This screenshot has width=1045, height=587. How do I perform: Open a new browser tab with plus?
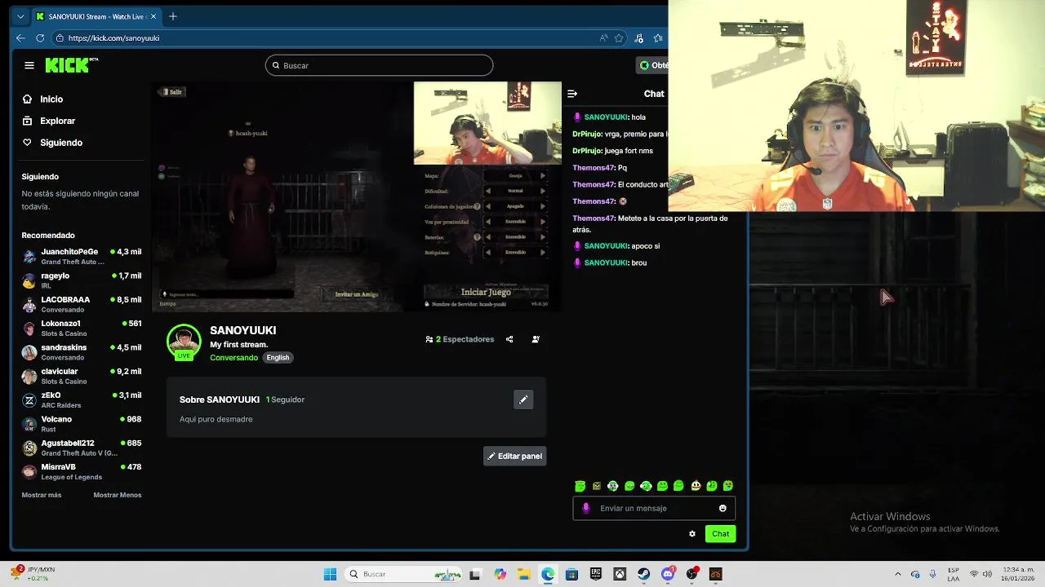pos(172,16)
